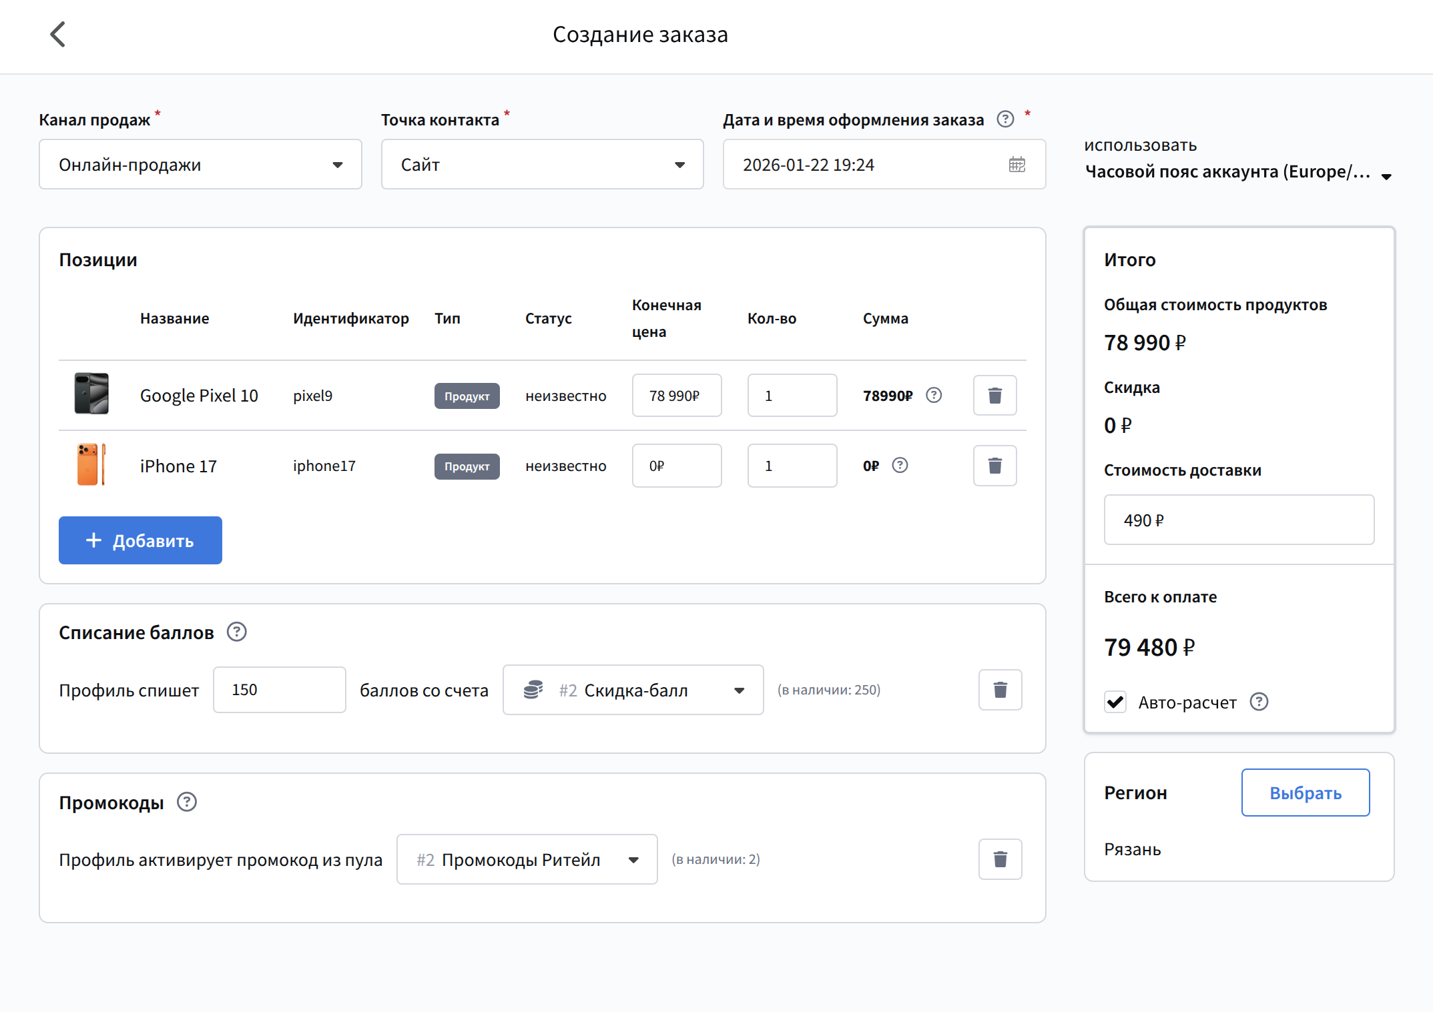Show help for order date and time

(x=1005, y=119)
